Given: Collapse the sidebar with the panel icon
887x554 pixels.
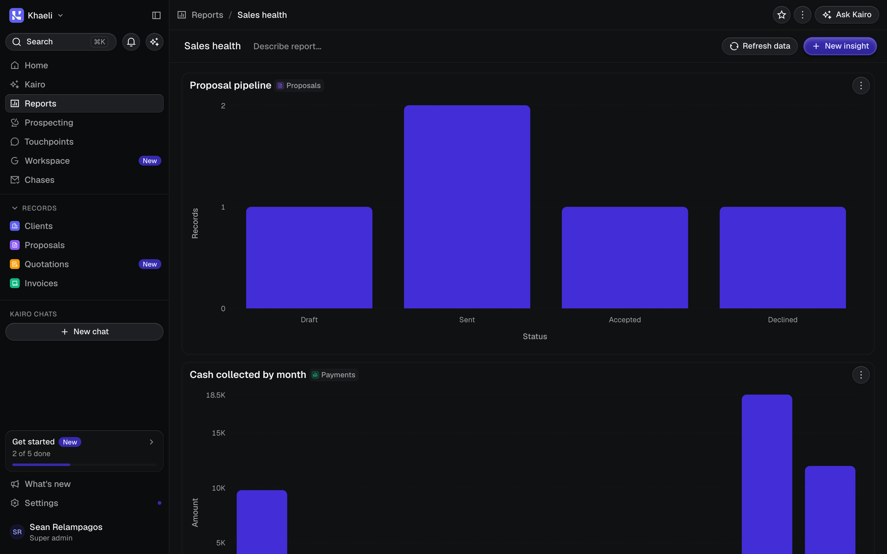Looking at the screenshot, I should (156, 15).
